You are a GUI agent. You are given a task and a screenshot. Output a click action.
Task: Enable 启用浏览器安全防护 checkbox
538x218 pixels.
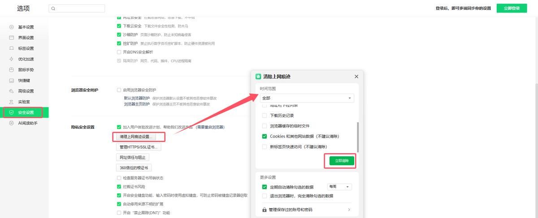[119, 90]
